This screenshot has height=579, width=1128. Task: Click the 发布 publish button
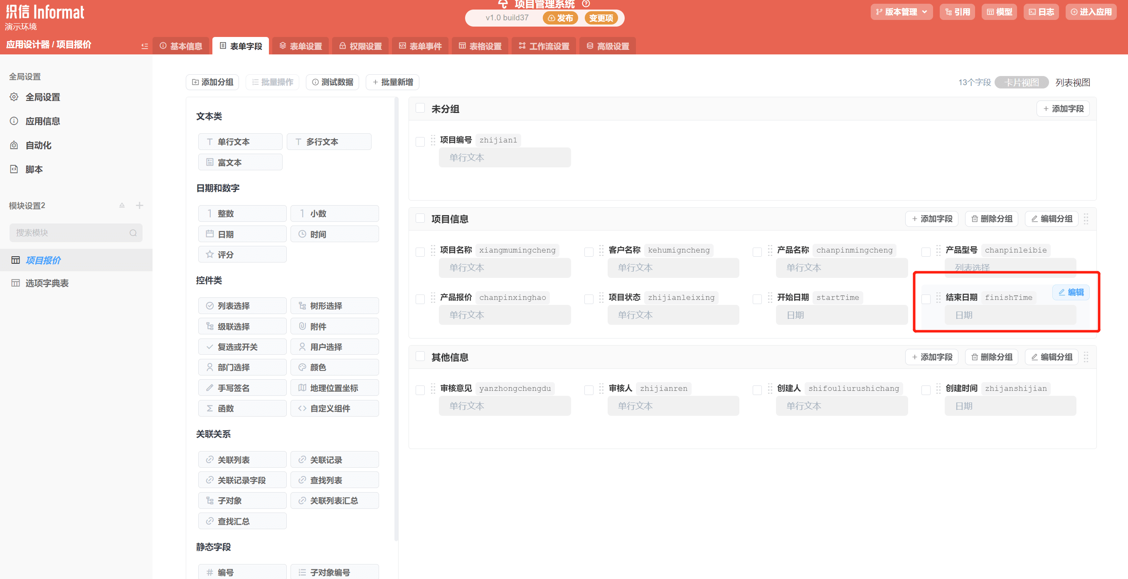pyautogui.click(x=560, y=18)
